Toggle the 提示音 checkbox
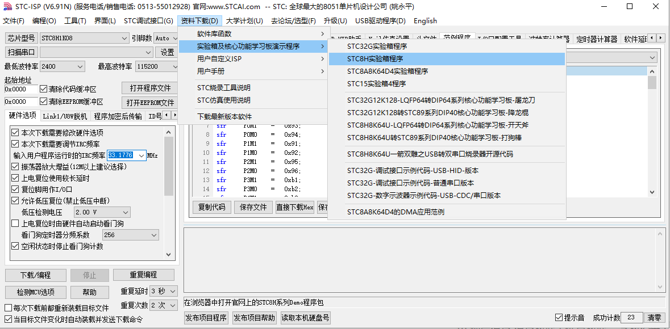This screenshot has height=329, width=670. pyautogui.click(x=559, y=318)
